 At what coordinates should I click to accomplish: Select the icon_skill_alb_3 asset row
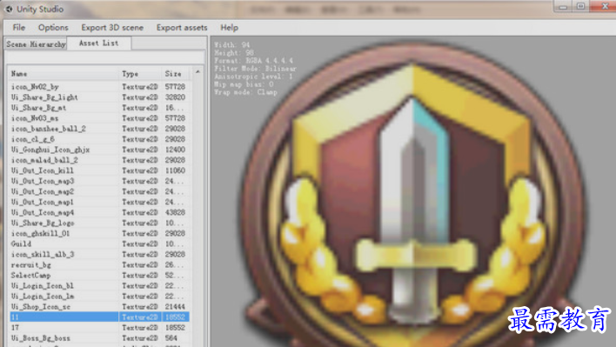(99, 254)
